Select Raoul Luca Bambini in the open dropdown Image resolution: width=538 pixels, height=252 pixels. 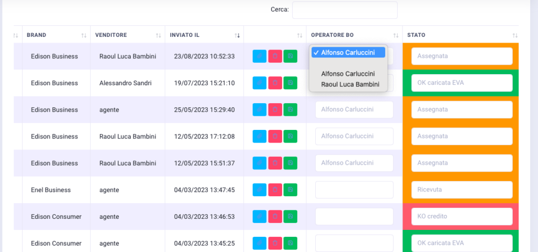click(348, 84)
